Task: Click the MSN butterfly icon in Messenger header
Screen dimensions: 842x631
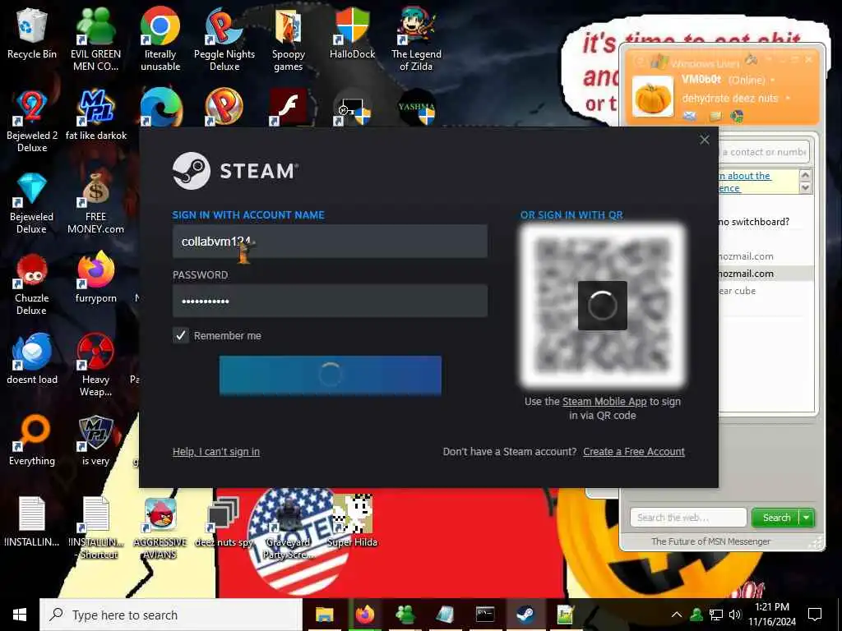Action: tap(738, 115)
